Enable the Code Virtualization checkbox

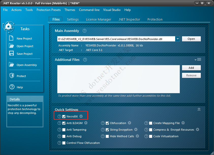click(151, 136)
